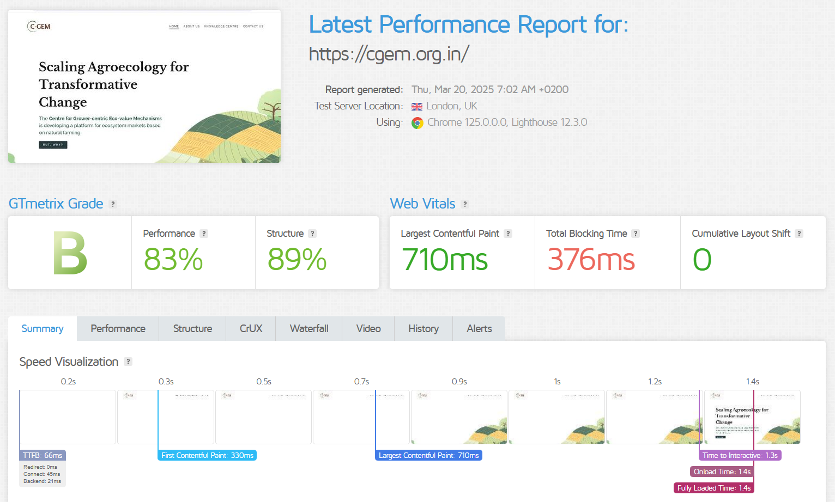Click the C-GEM logo in the site preview
Image resolution: width=835 pixels, height=502 pixels.
coord(39,26)
